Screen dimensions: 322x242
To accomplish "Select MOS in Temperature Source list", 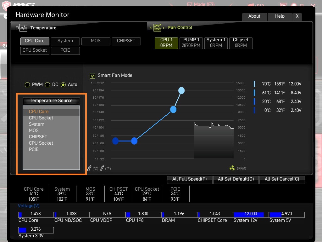I will tap(51, 130).
